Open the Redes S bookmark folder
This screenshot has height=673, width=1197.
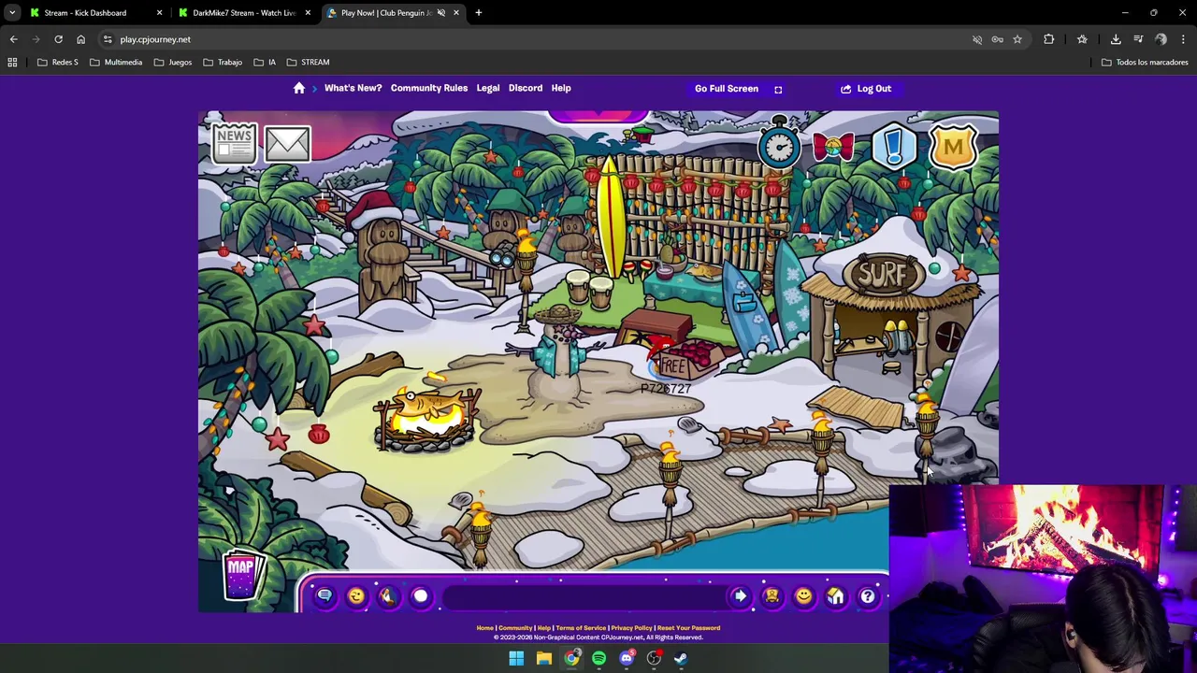57,63
